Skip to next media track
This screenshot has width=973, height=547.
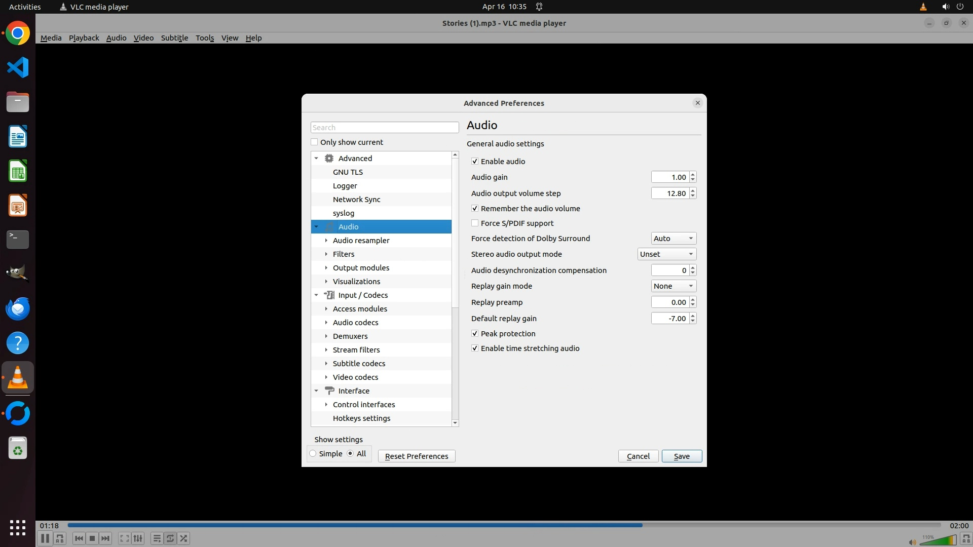tap(105, 538)
